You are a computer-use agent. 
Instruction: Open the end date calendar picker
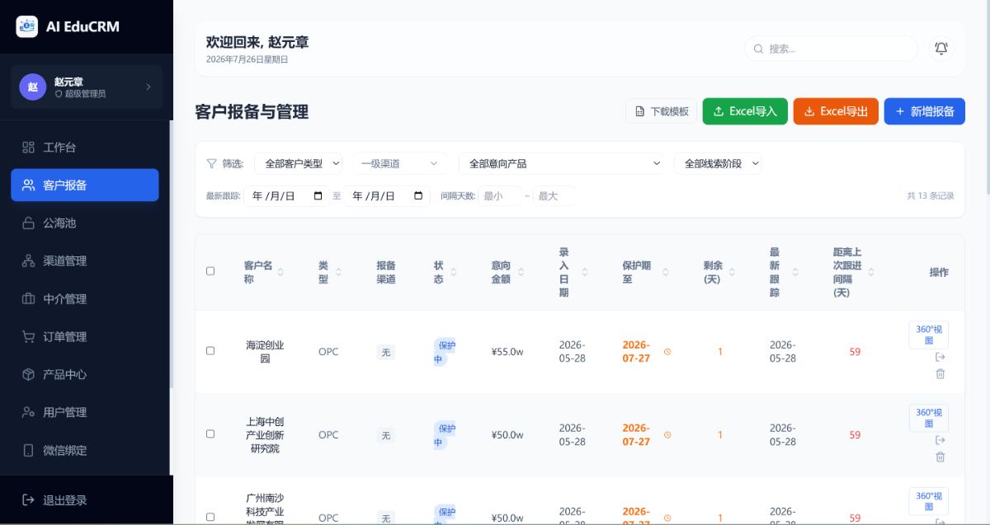418,196
